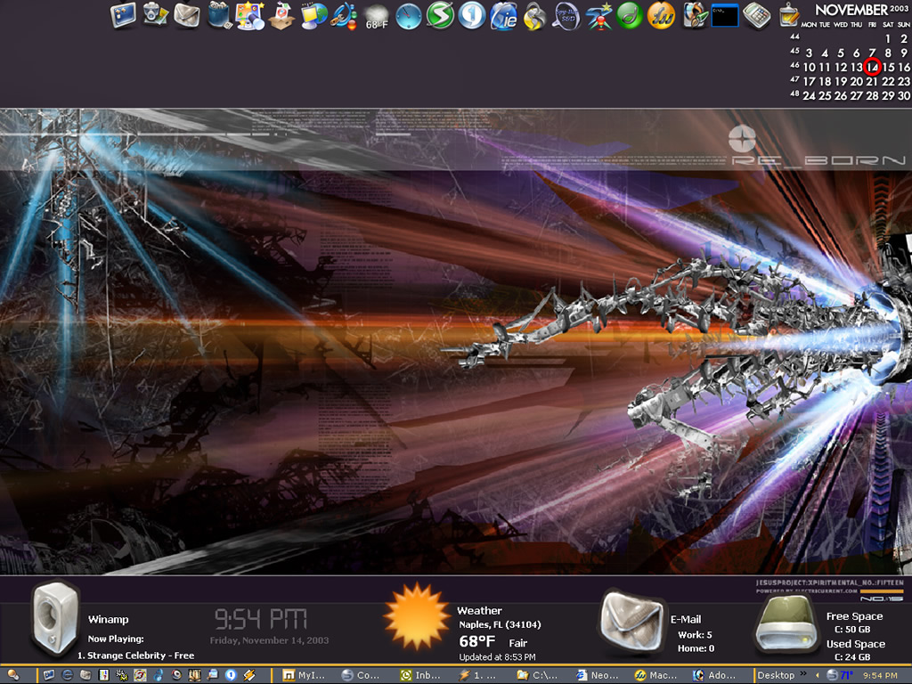This screenshot has width=912, height=684.
Task: Expand the Desktop toolbar chevron in taskbar
Action: (x=803, y=674)
